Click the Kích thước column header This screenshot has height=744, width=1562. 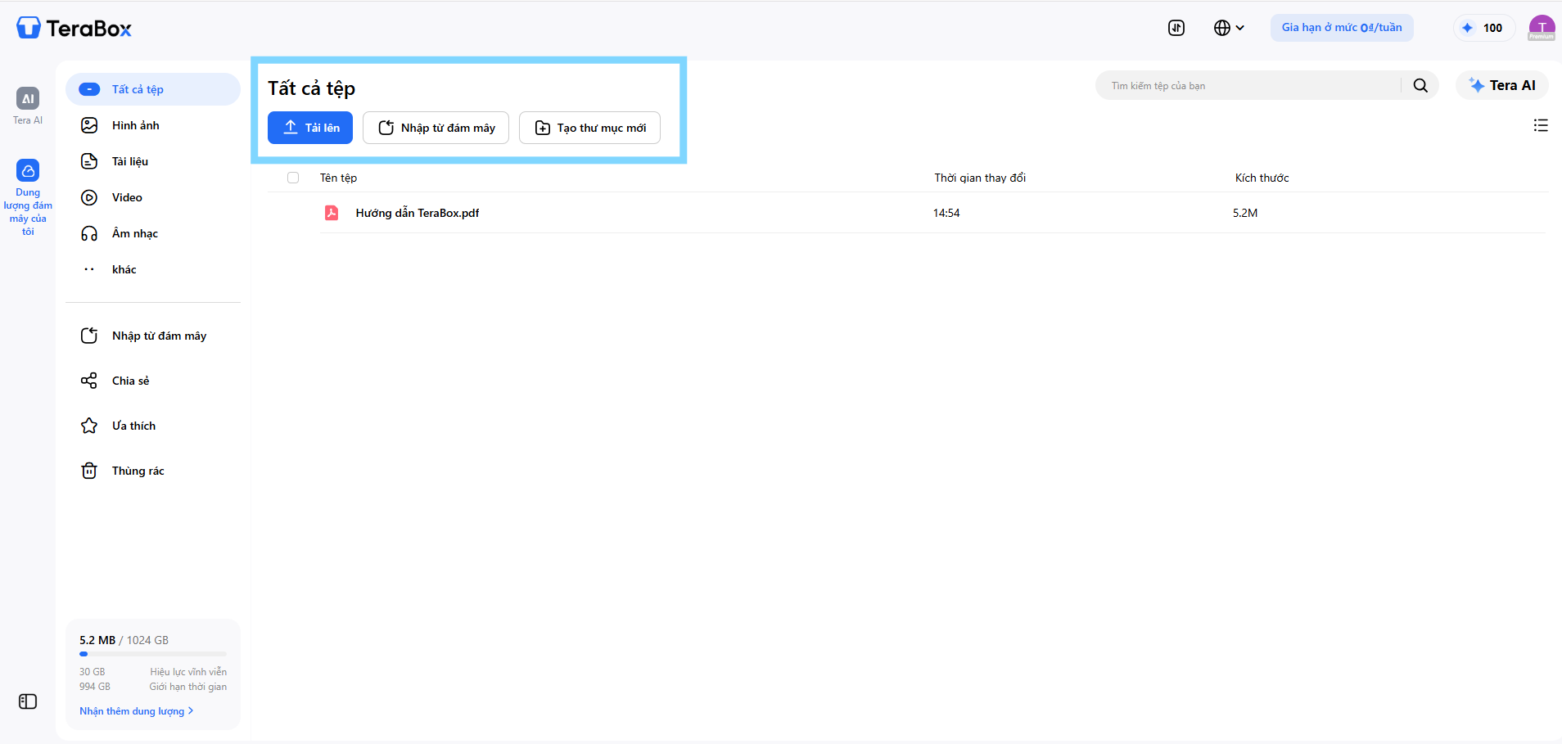click(x=1262, y=178)
